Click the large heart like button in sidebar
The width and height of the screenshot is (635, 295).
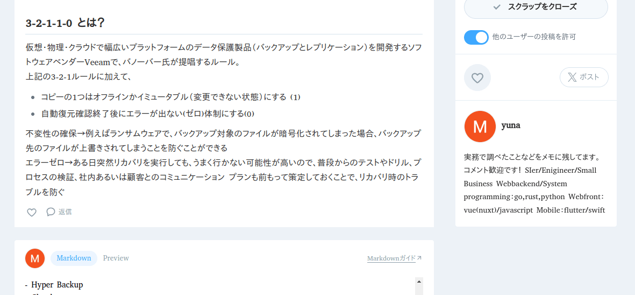477,78
